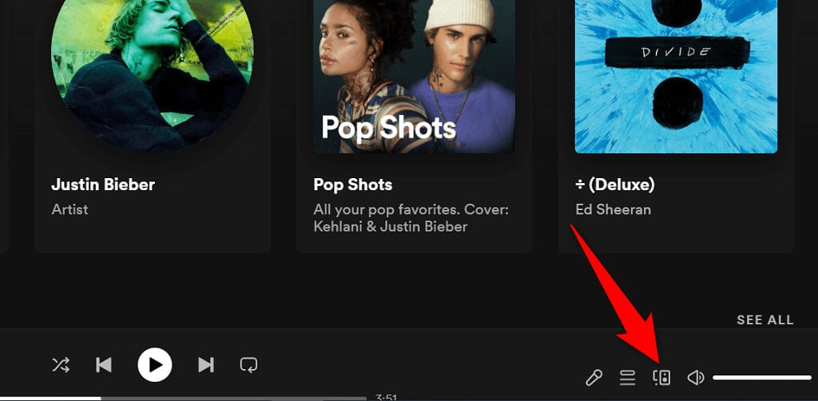Toggle repeat mode
The image size is (818, 401).
248,365
